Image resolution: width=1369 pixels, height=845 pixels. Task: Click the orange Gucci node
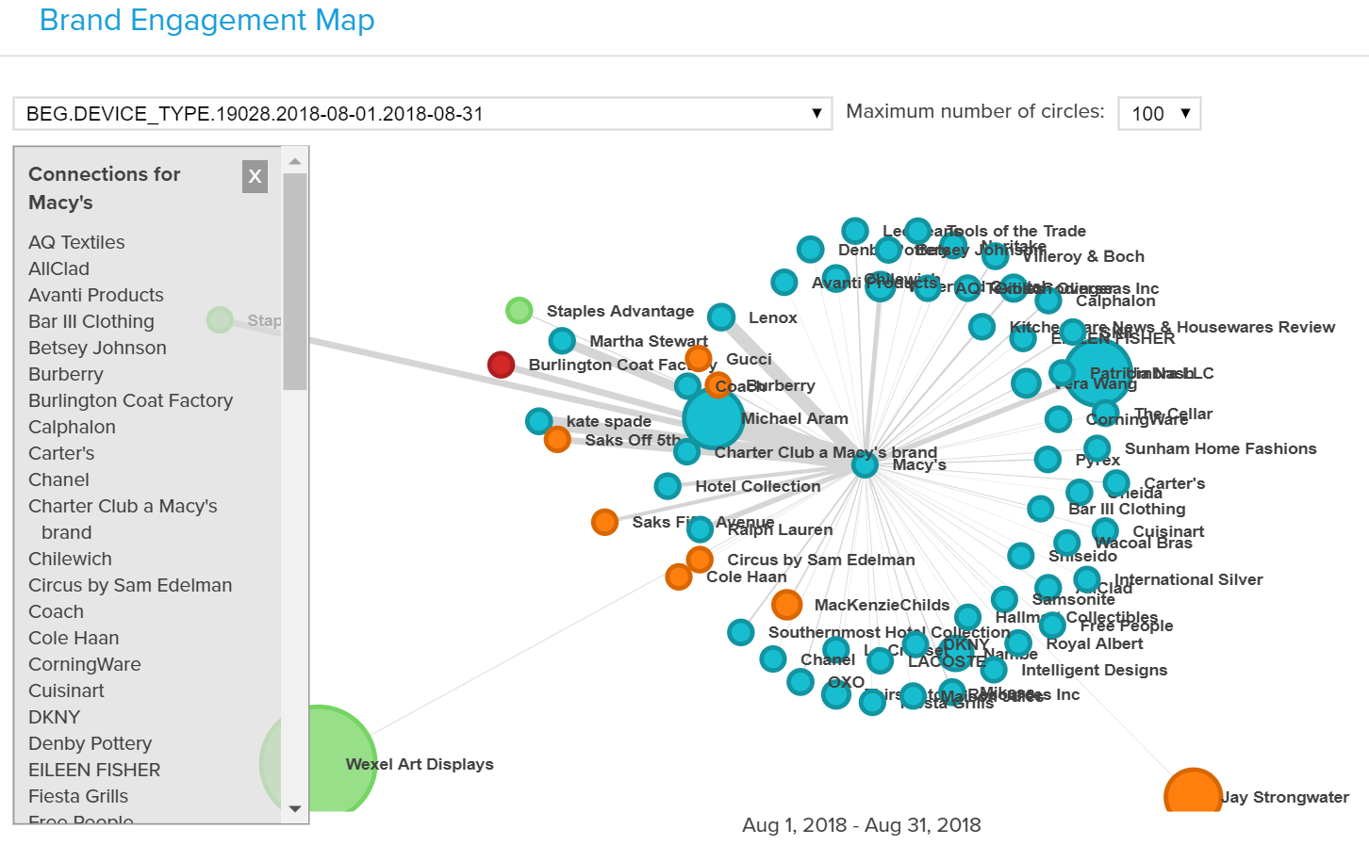tap(698, 358)
